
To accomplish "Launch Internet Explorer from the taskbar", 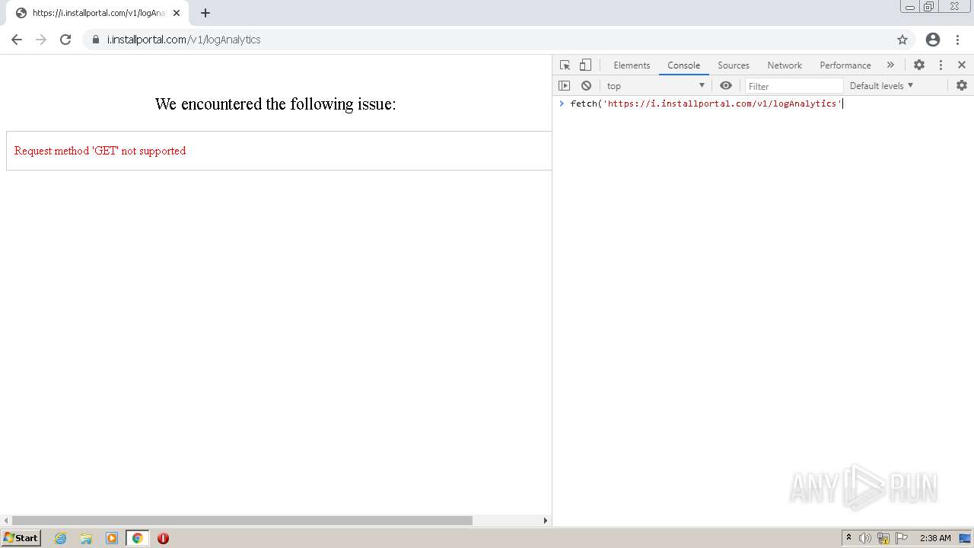I will [x=61, y=538].
